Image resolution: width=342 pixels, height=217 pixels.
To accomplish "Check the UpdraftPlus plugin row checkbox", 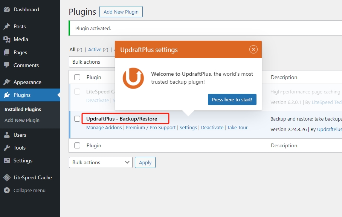I will 77,119.
